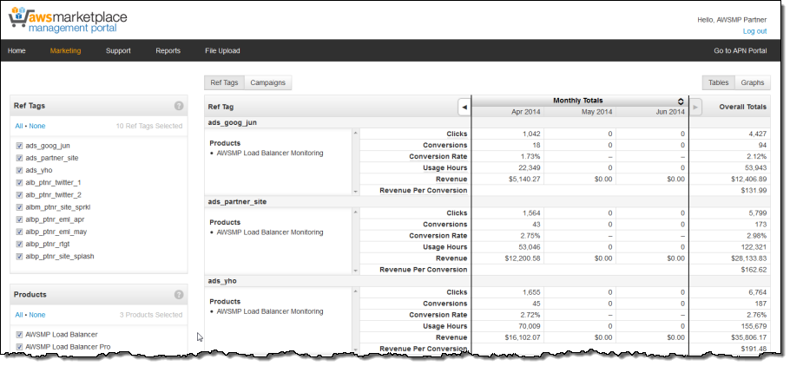
Task: Open the Monthly Totals period selector
Action: click(681, 101)
